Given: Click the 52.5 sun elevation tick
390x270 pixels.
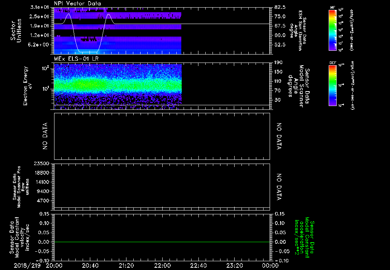Looking at the screenshot, I should point(280,45).
